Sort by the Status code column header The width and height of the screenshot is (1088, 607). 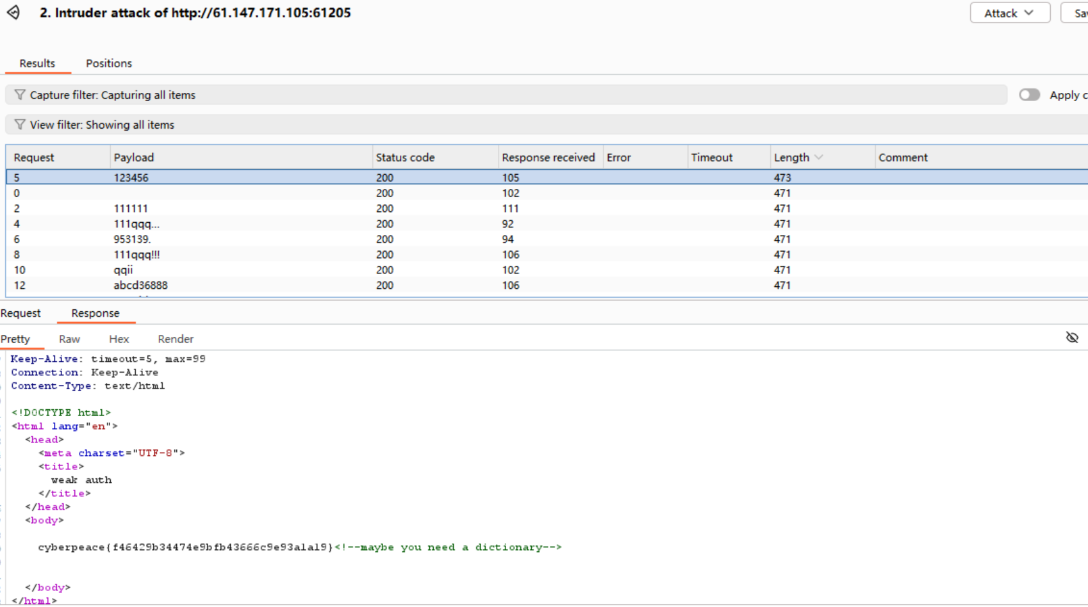coord(436,158)
